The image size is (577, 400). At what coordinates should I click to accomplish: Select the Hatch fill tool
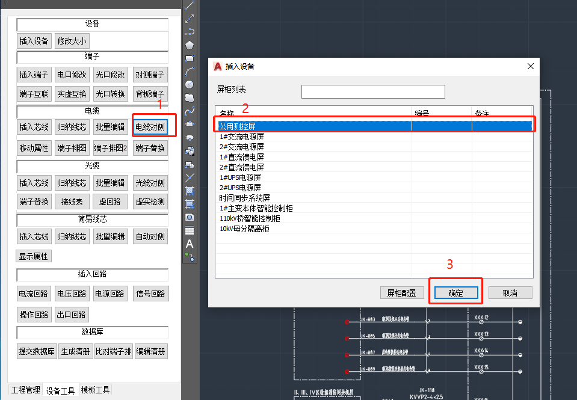[190, 191]
